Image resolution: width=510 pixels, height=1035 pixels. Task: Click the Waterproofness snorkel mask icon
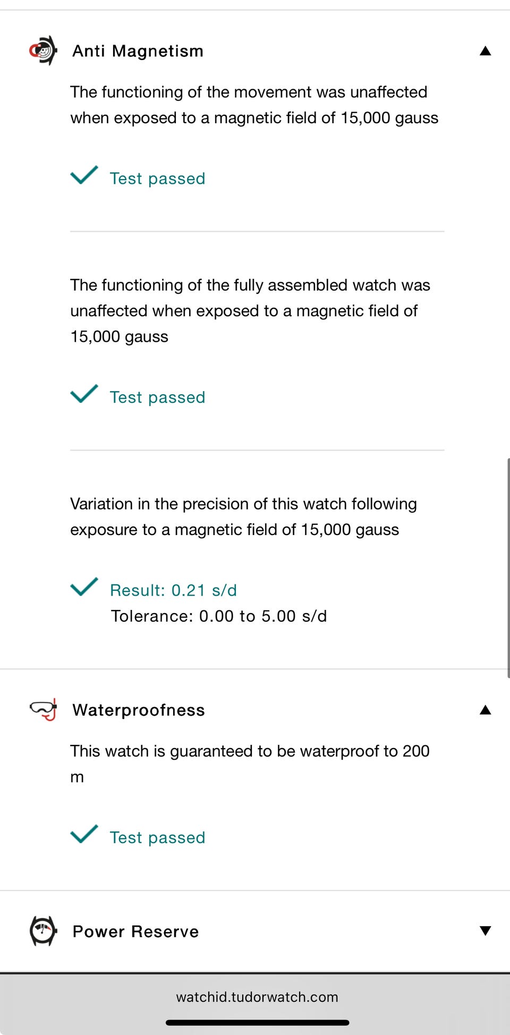(x=44, y=710)
